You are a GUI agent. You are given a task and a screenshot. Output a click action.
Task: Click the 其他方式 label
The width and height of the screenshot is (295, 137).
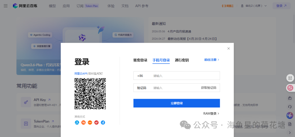(x=80, y=117)
